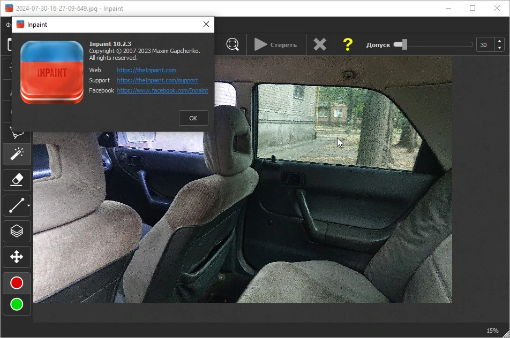This screenshot has width=510, height=338.
Task: Click the Inpaint icon in main title bar
Action: (9, 8)
